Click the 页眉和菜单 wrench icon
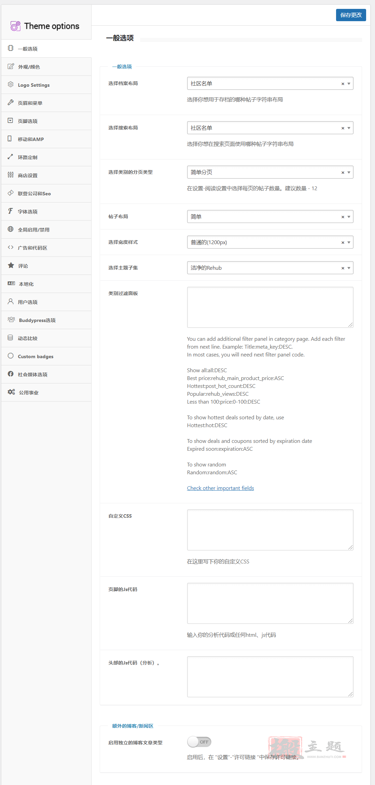Image resolution: width=375 pixels, height=785 pixels. click(x=11, y=102)
